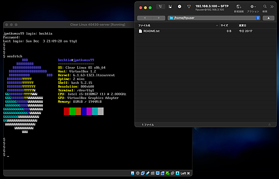279x179 pixels.
Task: Click the 今日 20:17 modified date
Action: [x=246, y=31]
